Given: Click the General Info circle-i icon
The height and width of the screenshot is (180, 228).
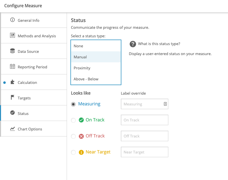Looking at the screenshot, I should coord(12,20).
